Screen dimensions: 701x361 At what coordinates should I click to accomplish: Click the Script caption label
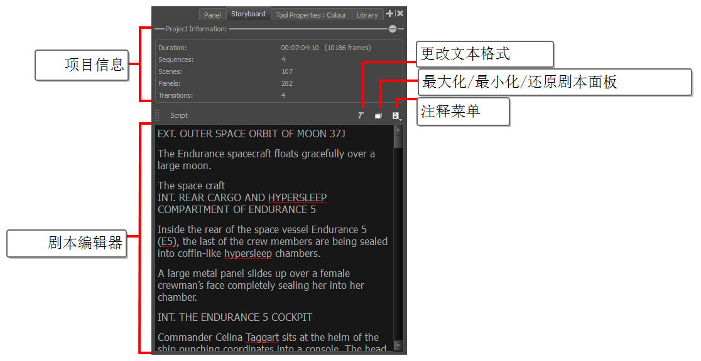click(x=179, y=116)
